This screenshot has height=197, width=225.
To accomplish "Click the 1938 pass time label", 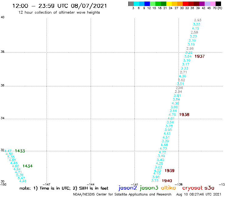I will click(184, 115).
